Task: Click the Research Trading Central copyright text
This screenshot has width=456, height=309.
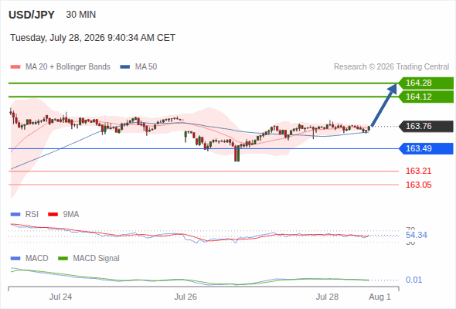Action: pos(391,67)
